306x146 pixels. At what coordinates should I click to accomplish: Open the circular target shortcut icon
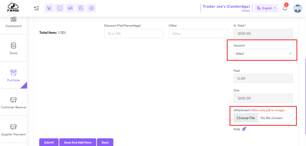pos(91,8)
